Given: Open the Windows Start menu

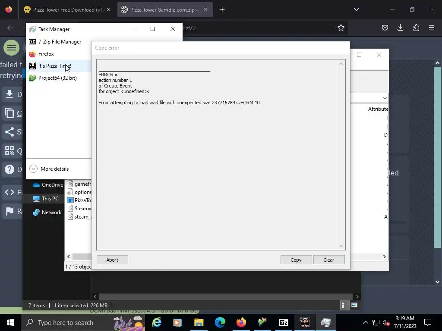Looking at the screenshot, I should click(x=10, y=322).
